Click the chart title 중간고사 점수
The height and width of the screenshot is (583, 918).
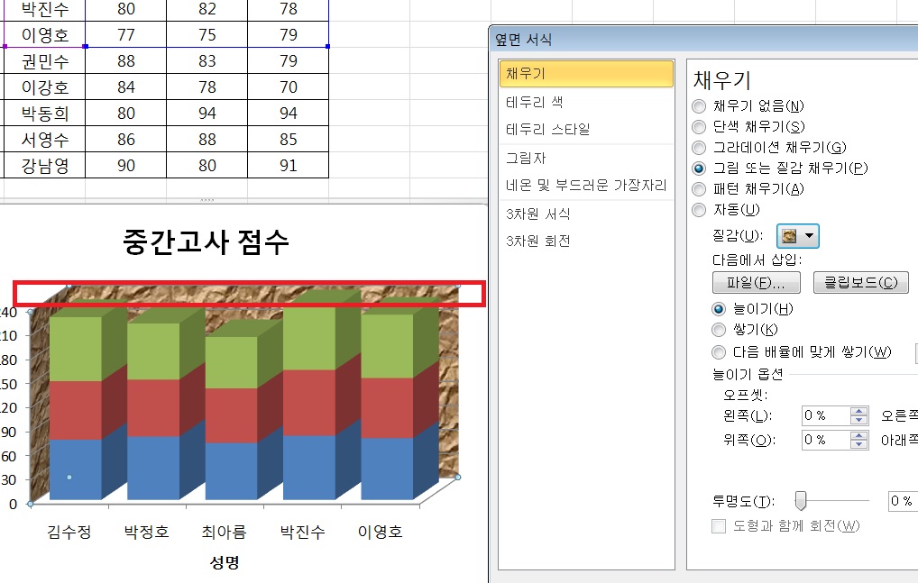[x=206, y=241]
